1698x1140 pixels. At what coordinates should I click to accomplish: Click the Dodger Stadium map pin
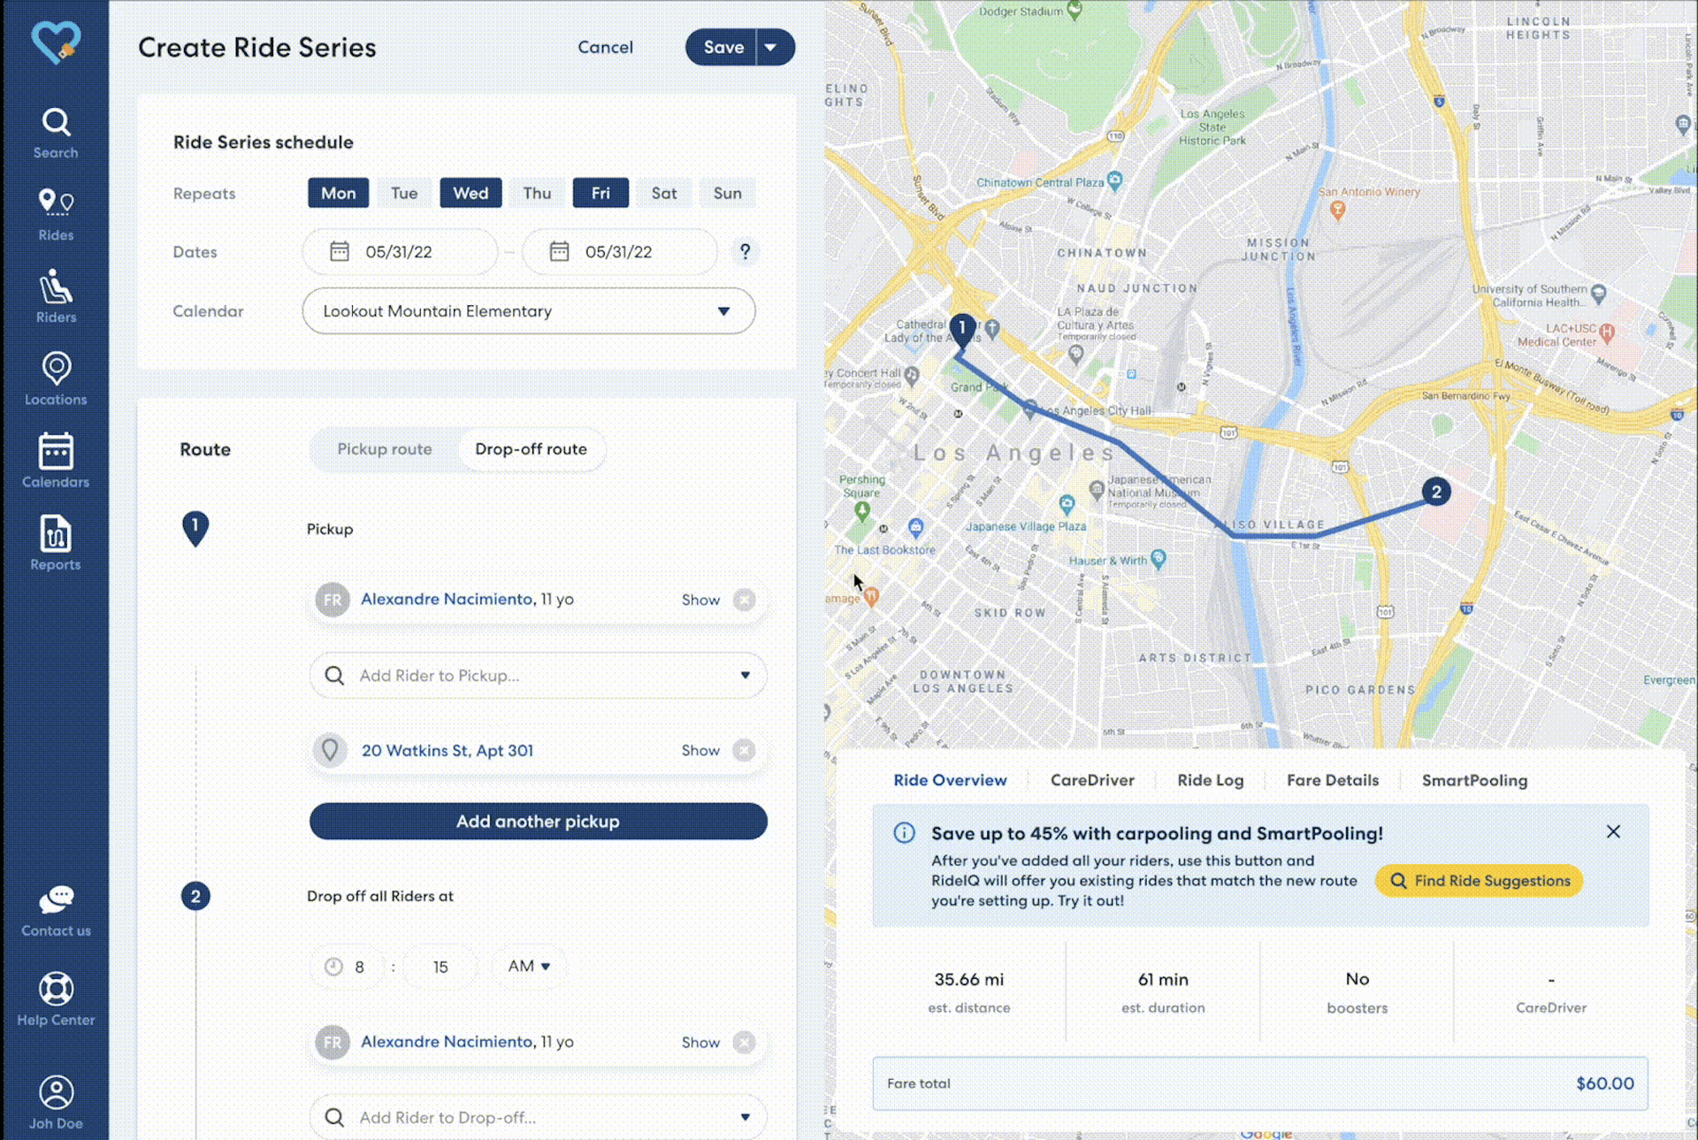pyautogui.click(x=1075, y=10)
